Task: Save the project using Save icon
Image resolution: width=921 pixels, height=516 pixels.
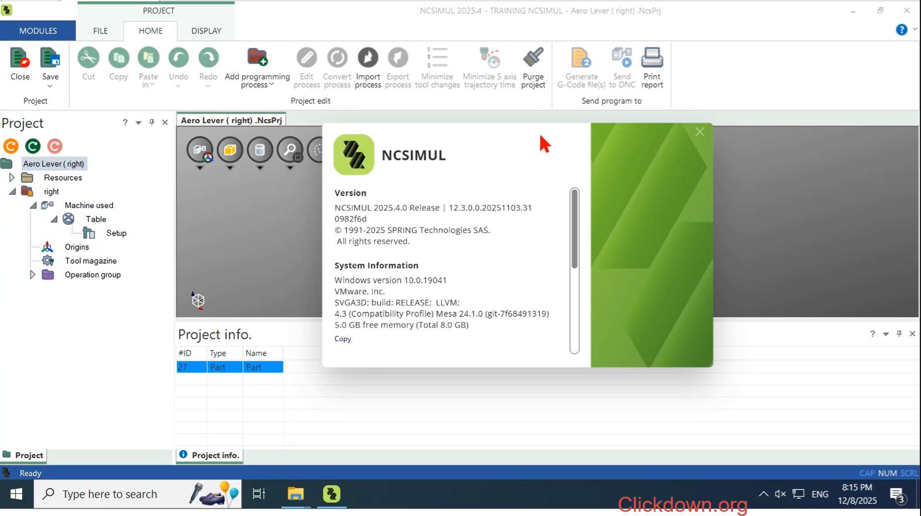Action: 50,58
